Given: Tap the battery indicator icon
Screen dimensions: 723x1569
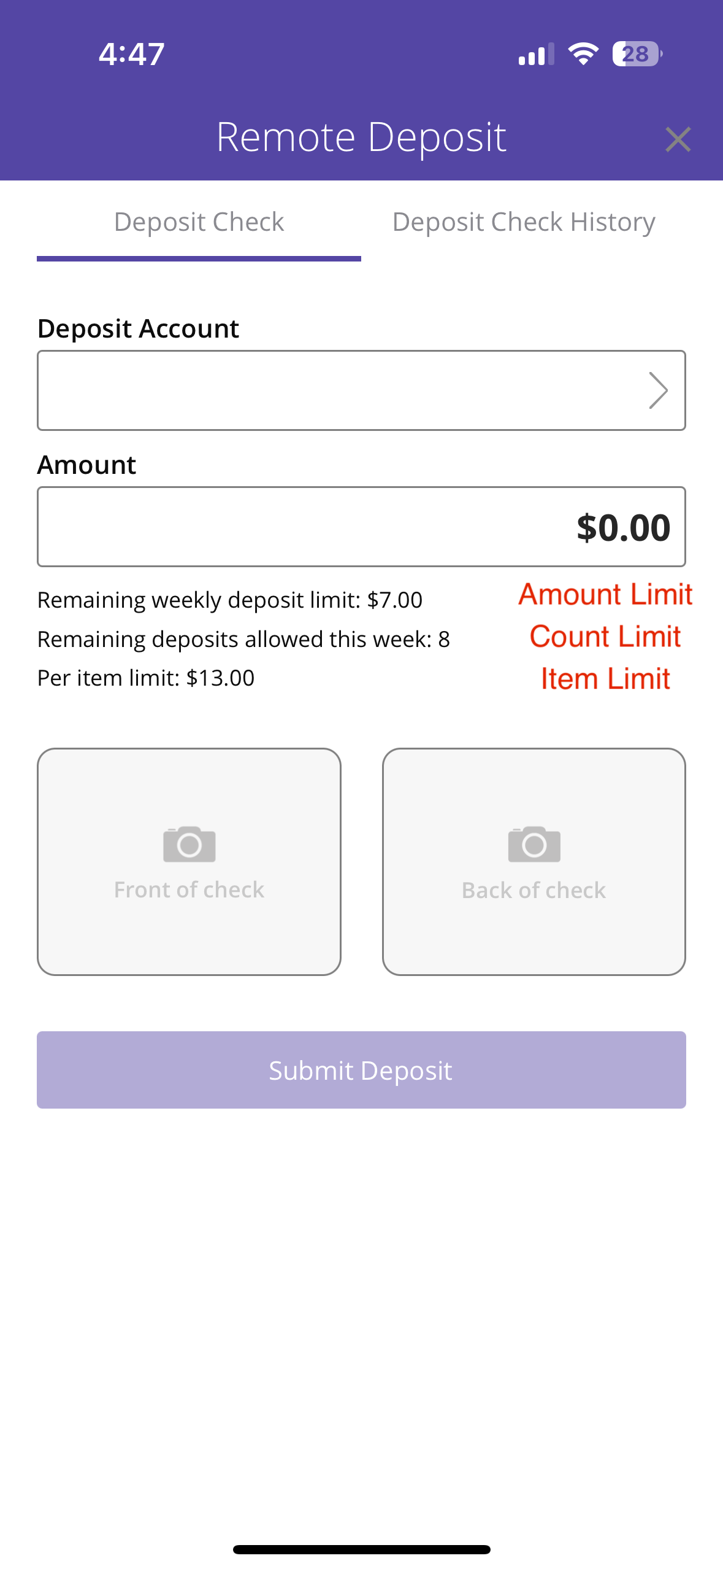Looking at the screenshot, I should [x=637, y=54].
